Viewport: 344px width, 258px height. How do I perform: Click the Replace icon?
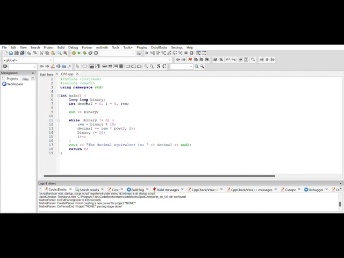(66, 53)
